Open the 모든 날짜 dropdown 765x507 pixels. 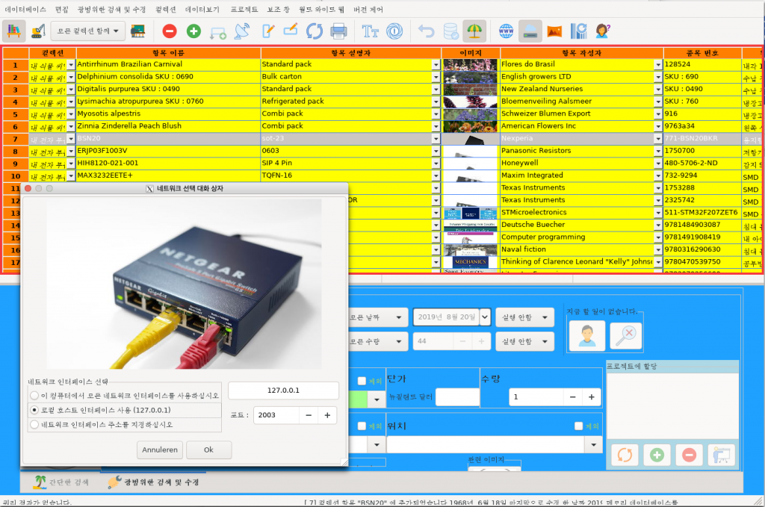[377, 317]
